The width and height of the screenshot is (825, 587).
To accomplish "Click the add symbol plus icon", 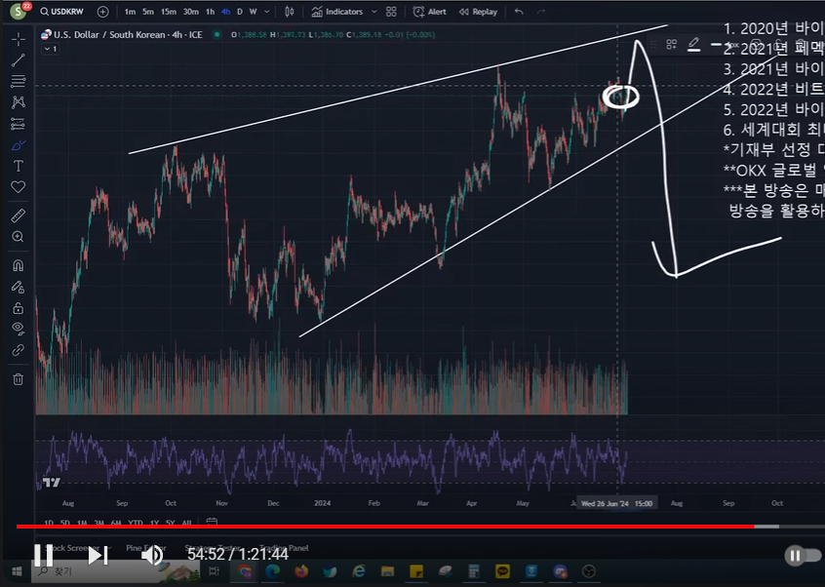I will pyautogui.click(x=103, y=12).
